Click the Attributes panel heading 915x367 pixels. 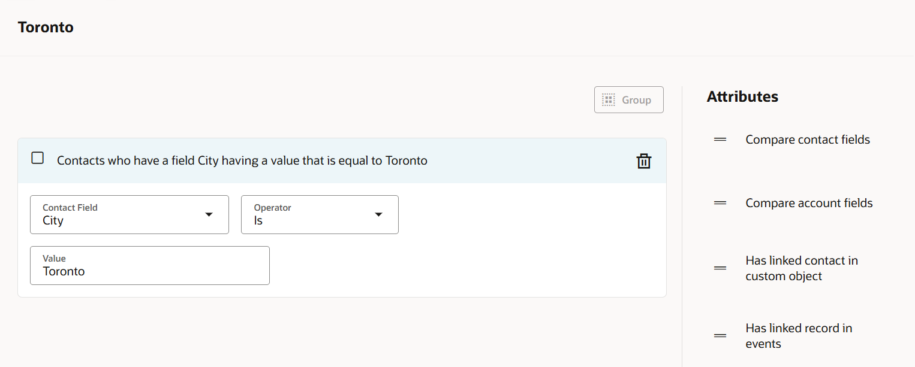(x=742, y=96)
